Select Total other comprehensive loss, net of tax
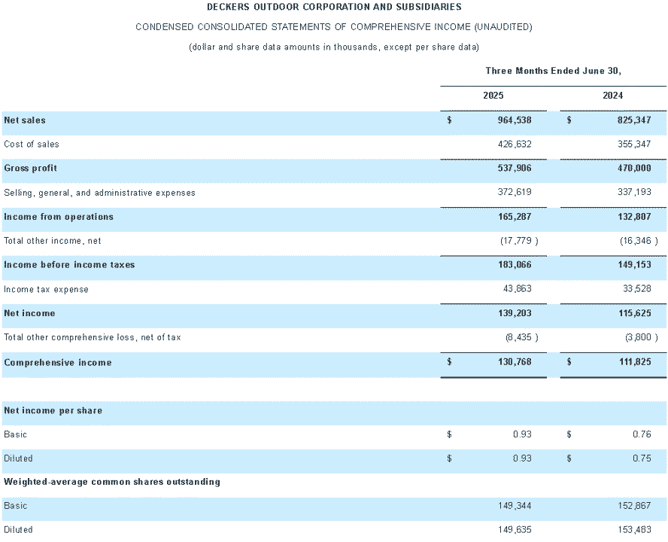Image resolution: width=668 pixels, height=542 pixels. pos(92,337)
